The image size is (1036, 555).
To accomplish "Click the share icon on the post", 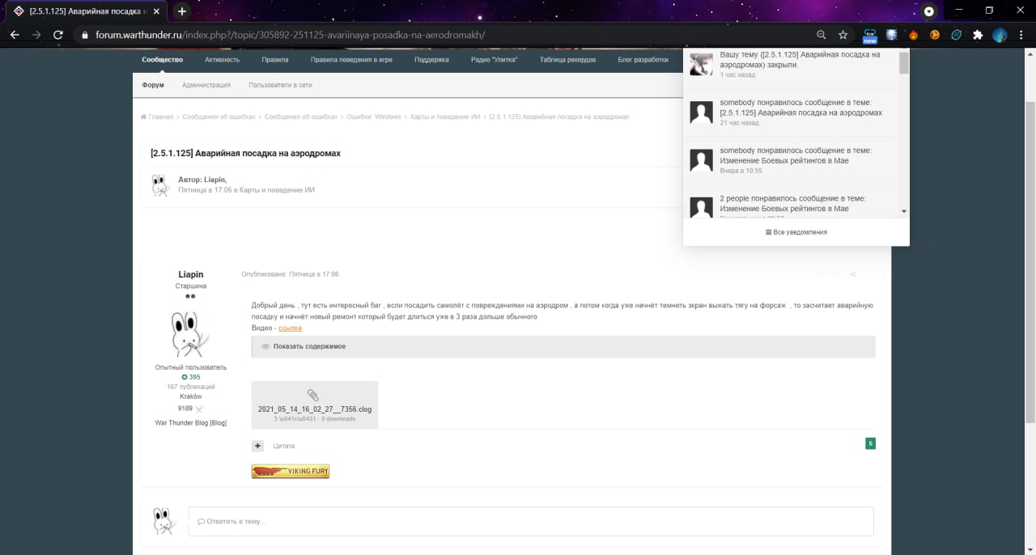I will pyautogui.click(x=853, y=274).
